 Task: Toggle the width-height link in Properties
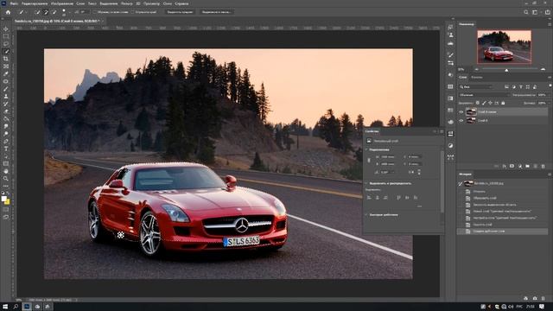click(x=369, y=161)
